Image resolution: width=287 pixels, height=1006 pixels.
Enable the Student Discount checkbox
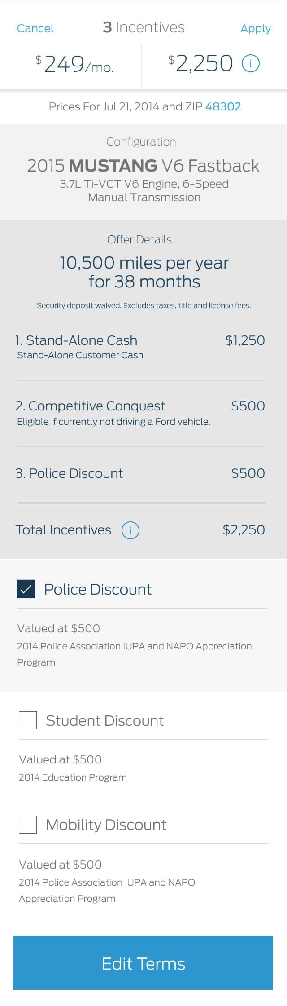28,720
